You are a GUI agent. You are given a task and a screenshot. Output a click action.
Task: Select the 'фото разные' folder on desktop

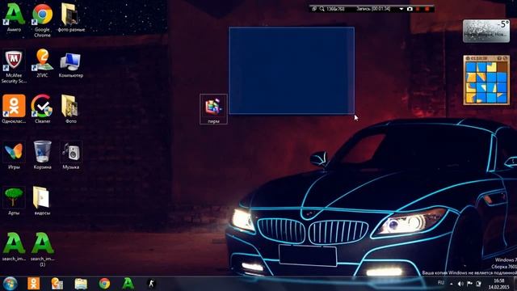71,18
